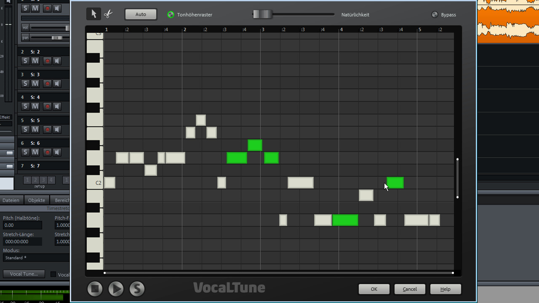The height and width of the screenshot is (303, 539).
Task: Solo track 4 with its S button
Action: 25,106
